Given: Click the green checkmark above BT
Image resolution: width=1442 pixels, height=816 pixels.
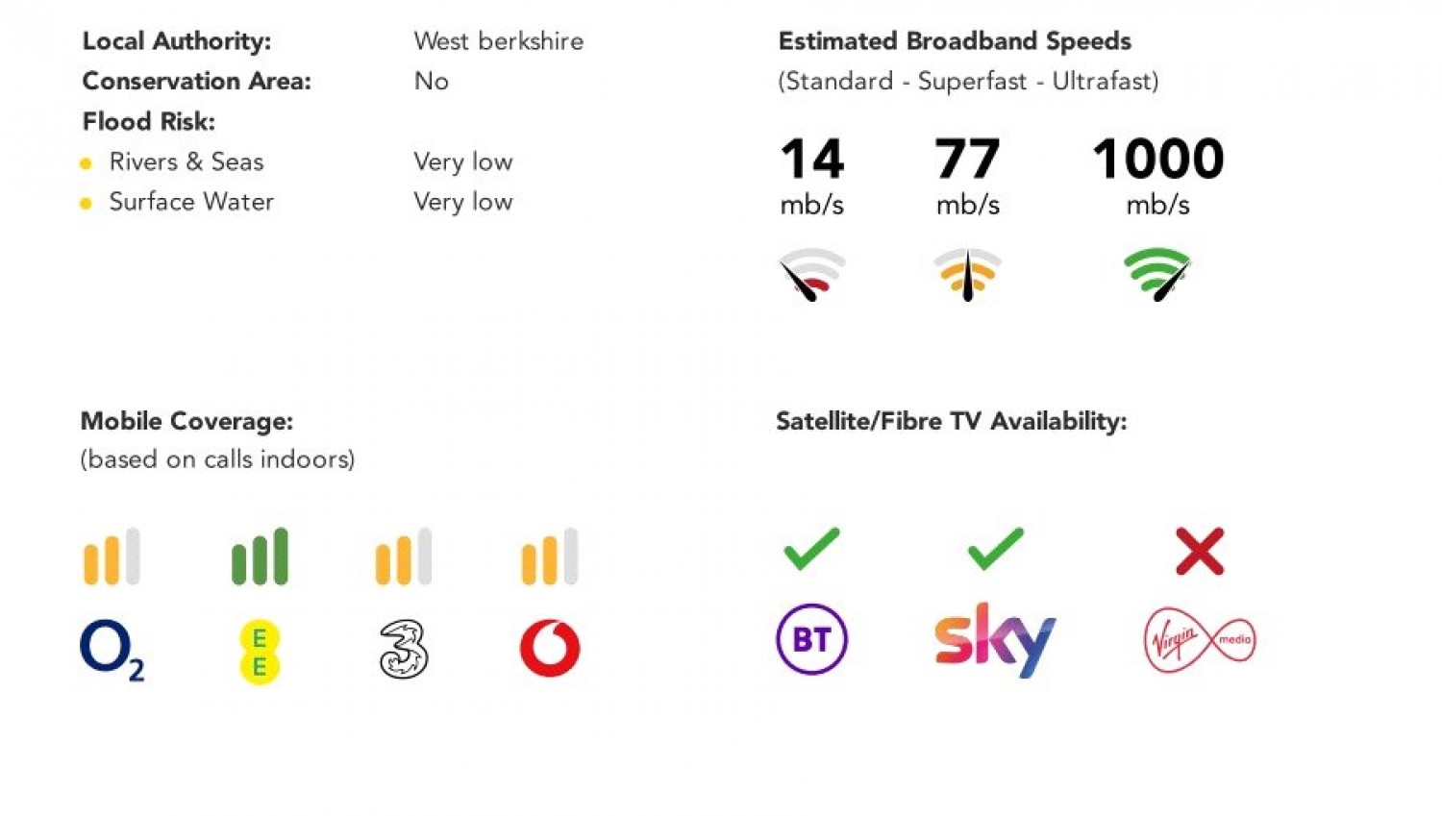Looking at the screenshot, I should coord(812,549).
